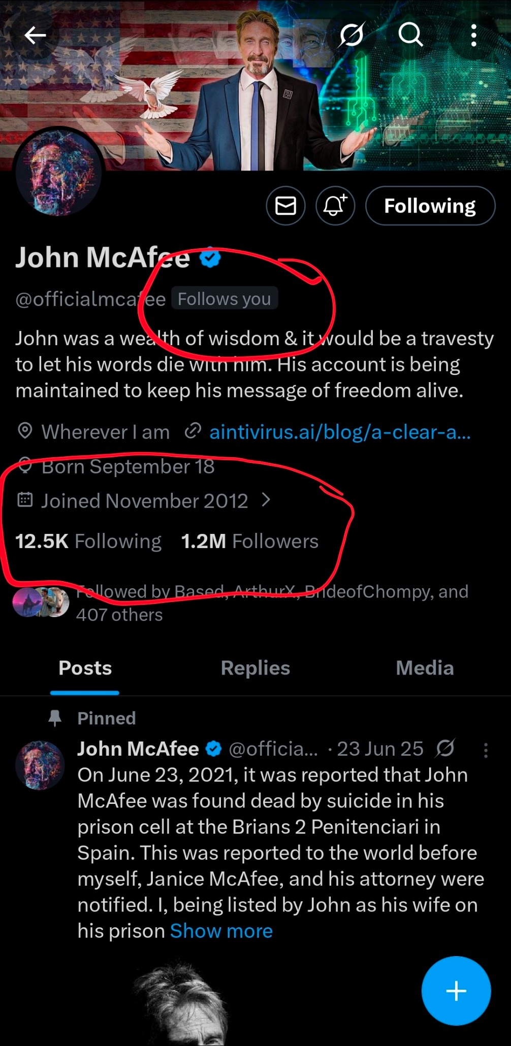Send a direct message via envelope icon
511x1046 pixels.
coord(285,206)
